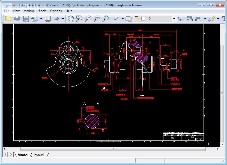Click the application icon in title bar

[5, 5]
